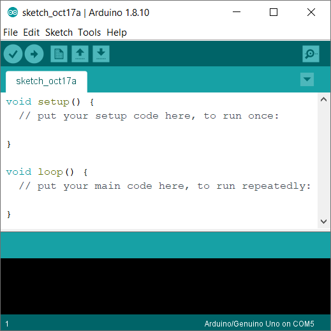Screen dimensions: 331x331
Task: Close the Arduino window
Action: (311, 12)
